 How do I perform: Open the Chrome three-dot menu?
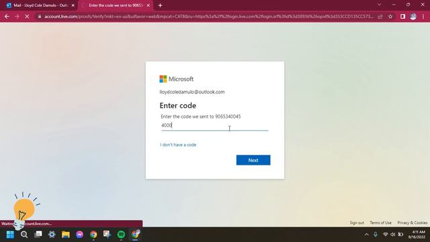(x=423, y=16)
